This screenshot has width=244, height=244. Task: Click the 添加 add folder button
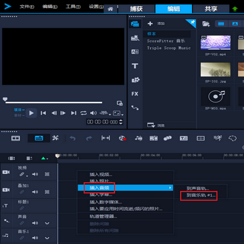point(156,23)
